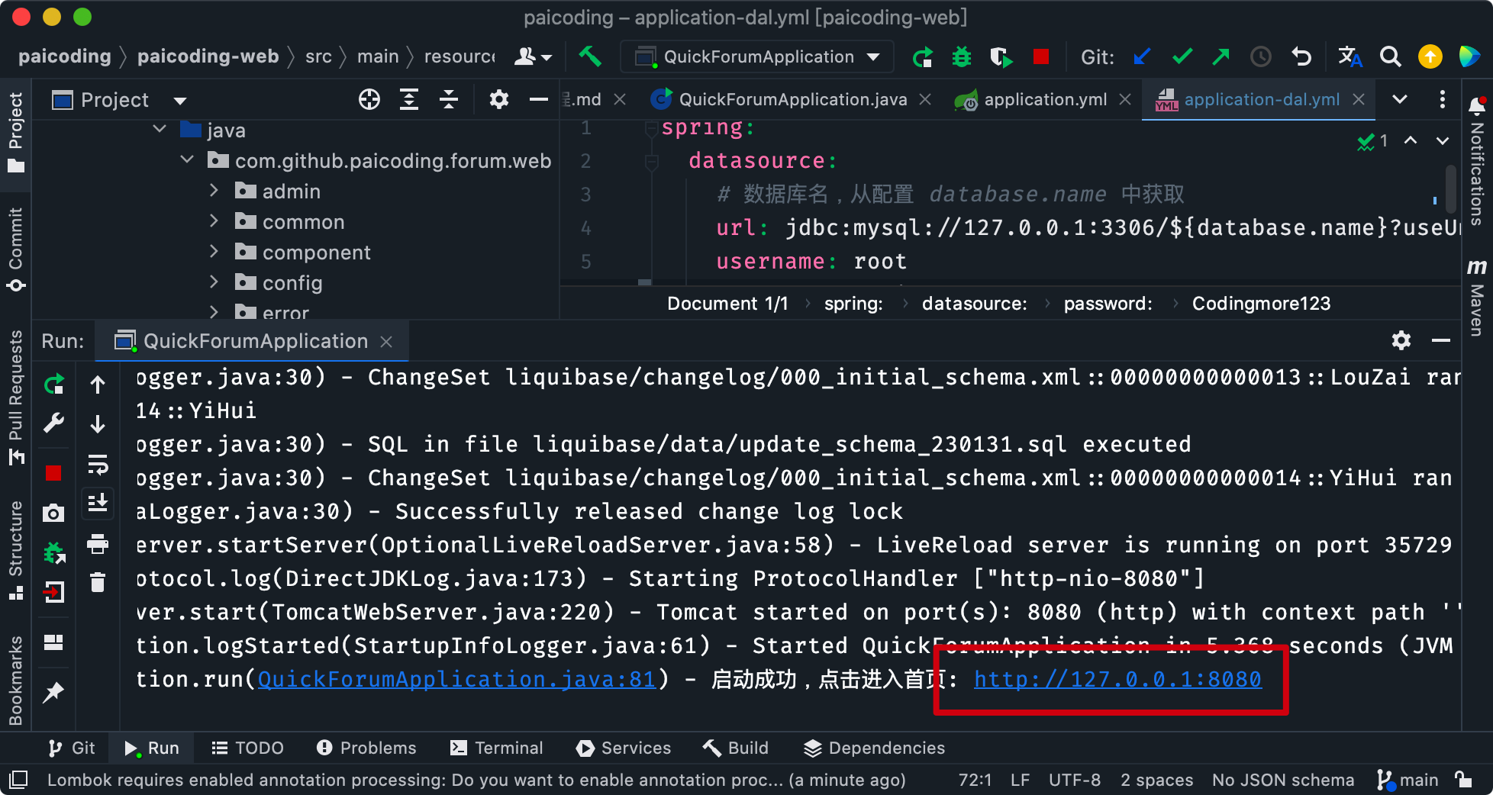Open Search Everywhere magnifier icon
Screen dimensions: 1493x795
click(1390, 56)
